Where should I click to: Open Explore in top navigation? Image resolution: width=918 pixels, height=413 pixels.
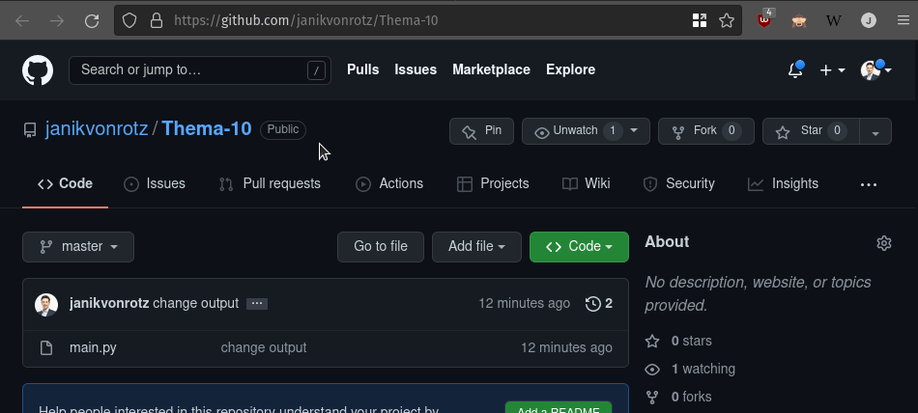click(x=571, y=69)
